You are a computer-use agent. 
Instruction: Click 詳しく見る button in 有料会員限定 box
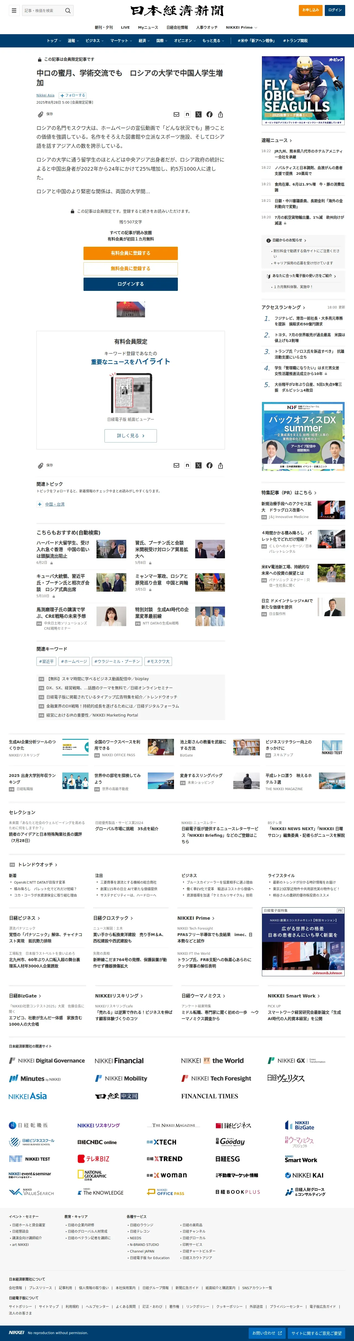coord(131,436)
